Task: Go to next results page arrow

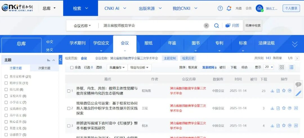Action: (x=297, y=58)
